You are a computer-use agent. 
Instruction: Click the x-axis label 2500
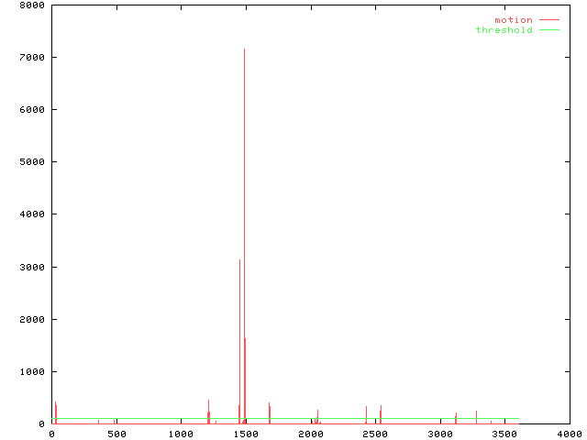[375, 434]
